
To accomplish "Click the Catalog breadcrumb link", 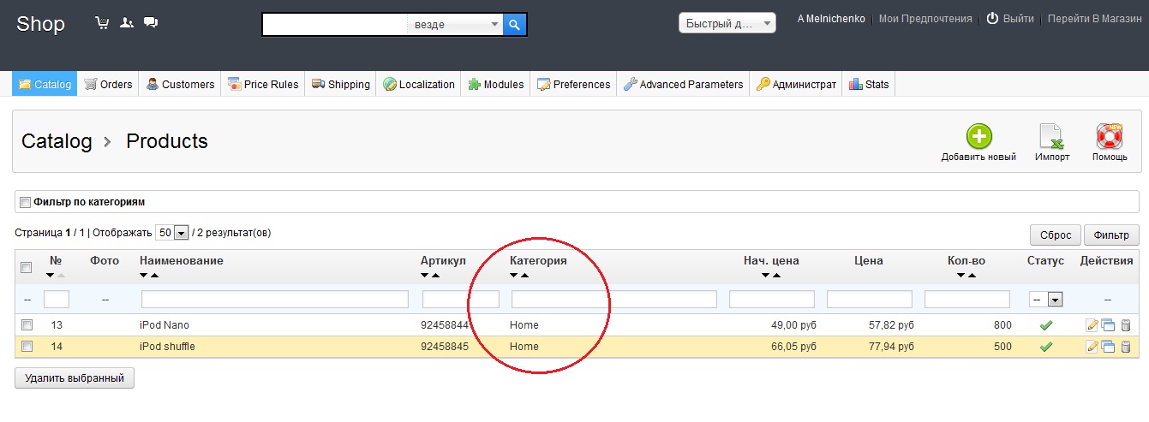I will tap(57, 141).
